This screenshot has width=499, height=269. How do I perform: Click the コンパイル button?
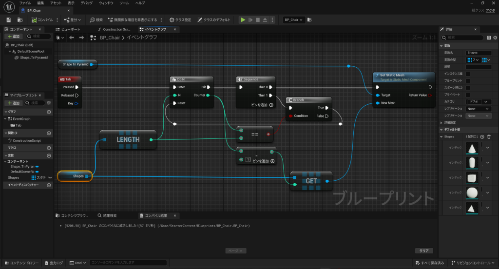click(x=42, y=20)
